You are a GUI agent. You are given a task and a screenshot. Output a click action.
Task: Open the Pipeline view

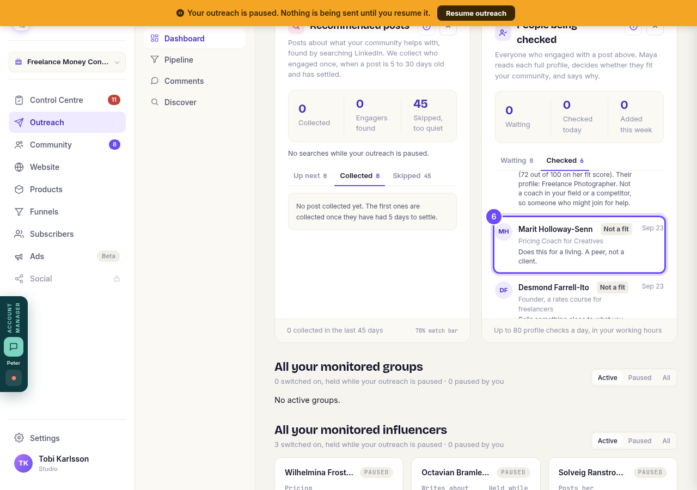pyautogui.click(x=194, y=60)
